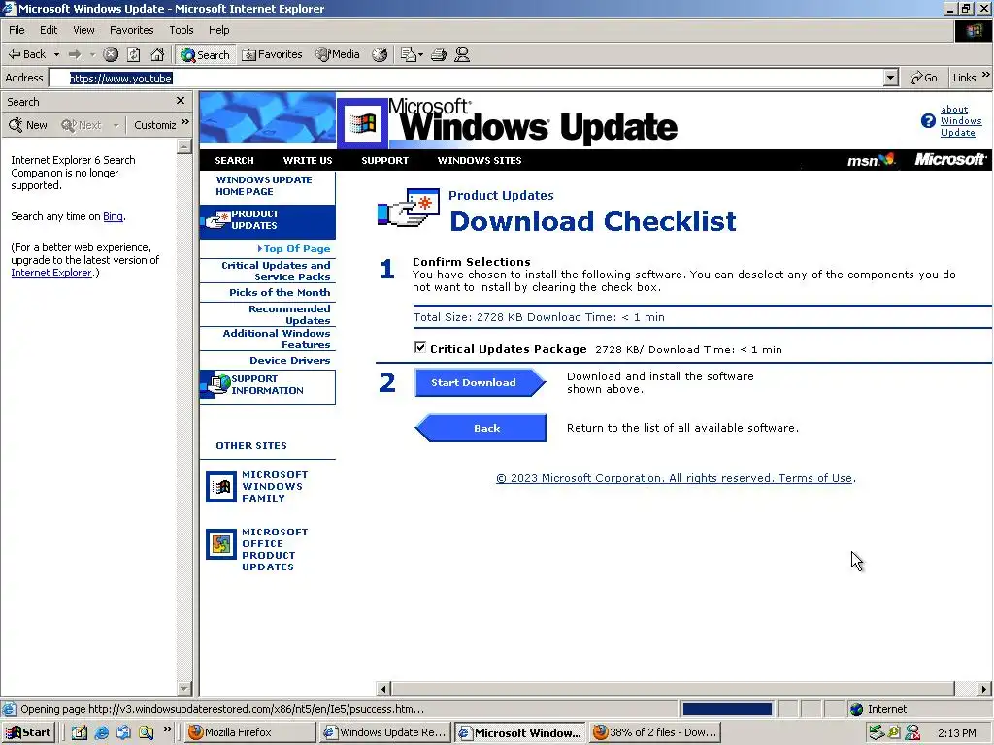Open Device Drivers link
The image size is (994, 745).
289,361
